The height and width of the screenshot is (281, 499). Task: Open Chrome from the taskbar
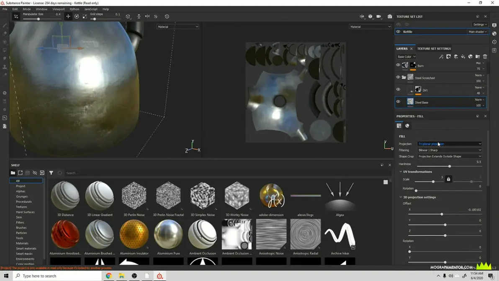tap(109, 276)
